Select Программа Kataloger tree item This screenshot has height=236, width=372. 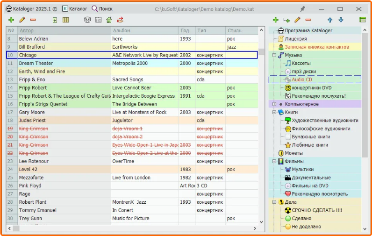pyautogui.click(x=308, y=30)
